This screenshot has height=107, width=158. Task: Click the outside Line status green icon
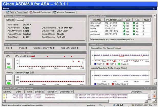pyautogui.click(x=124, y=31)
